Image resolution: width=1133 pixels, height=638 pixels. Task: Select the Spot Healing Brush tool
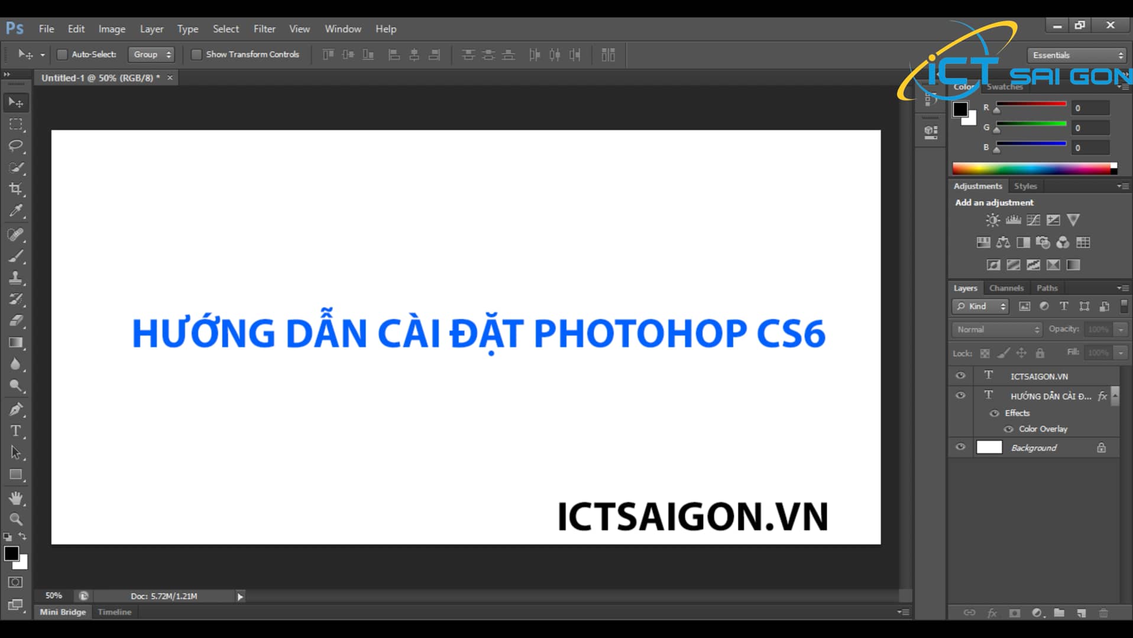click(x=16, y=235)
